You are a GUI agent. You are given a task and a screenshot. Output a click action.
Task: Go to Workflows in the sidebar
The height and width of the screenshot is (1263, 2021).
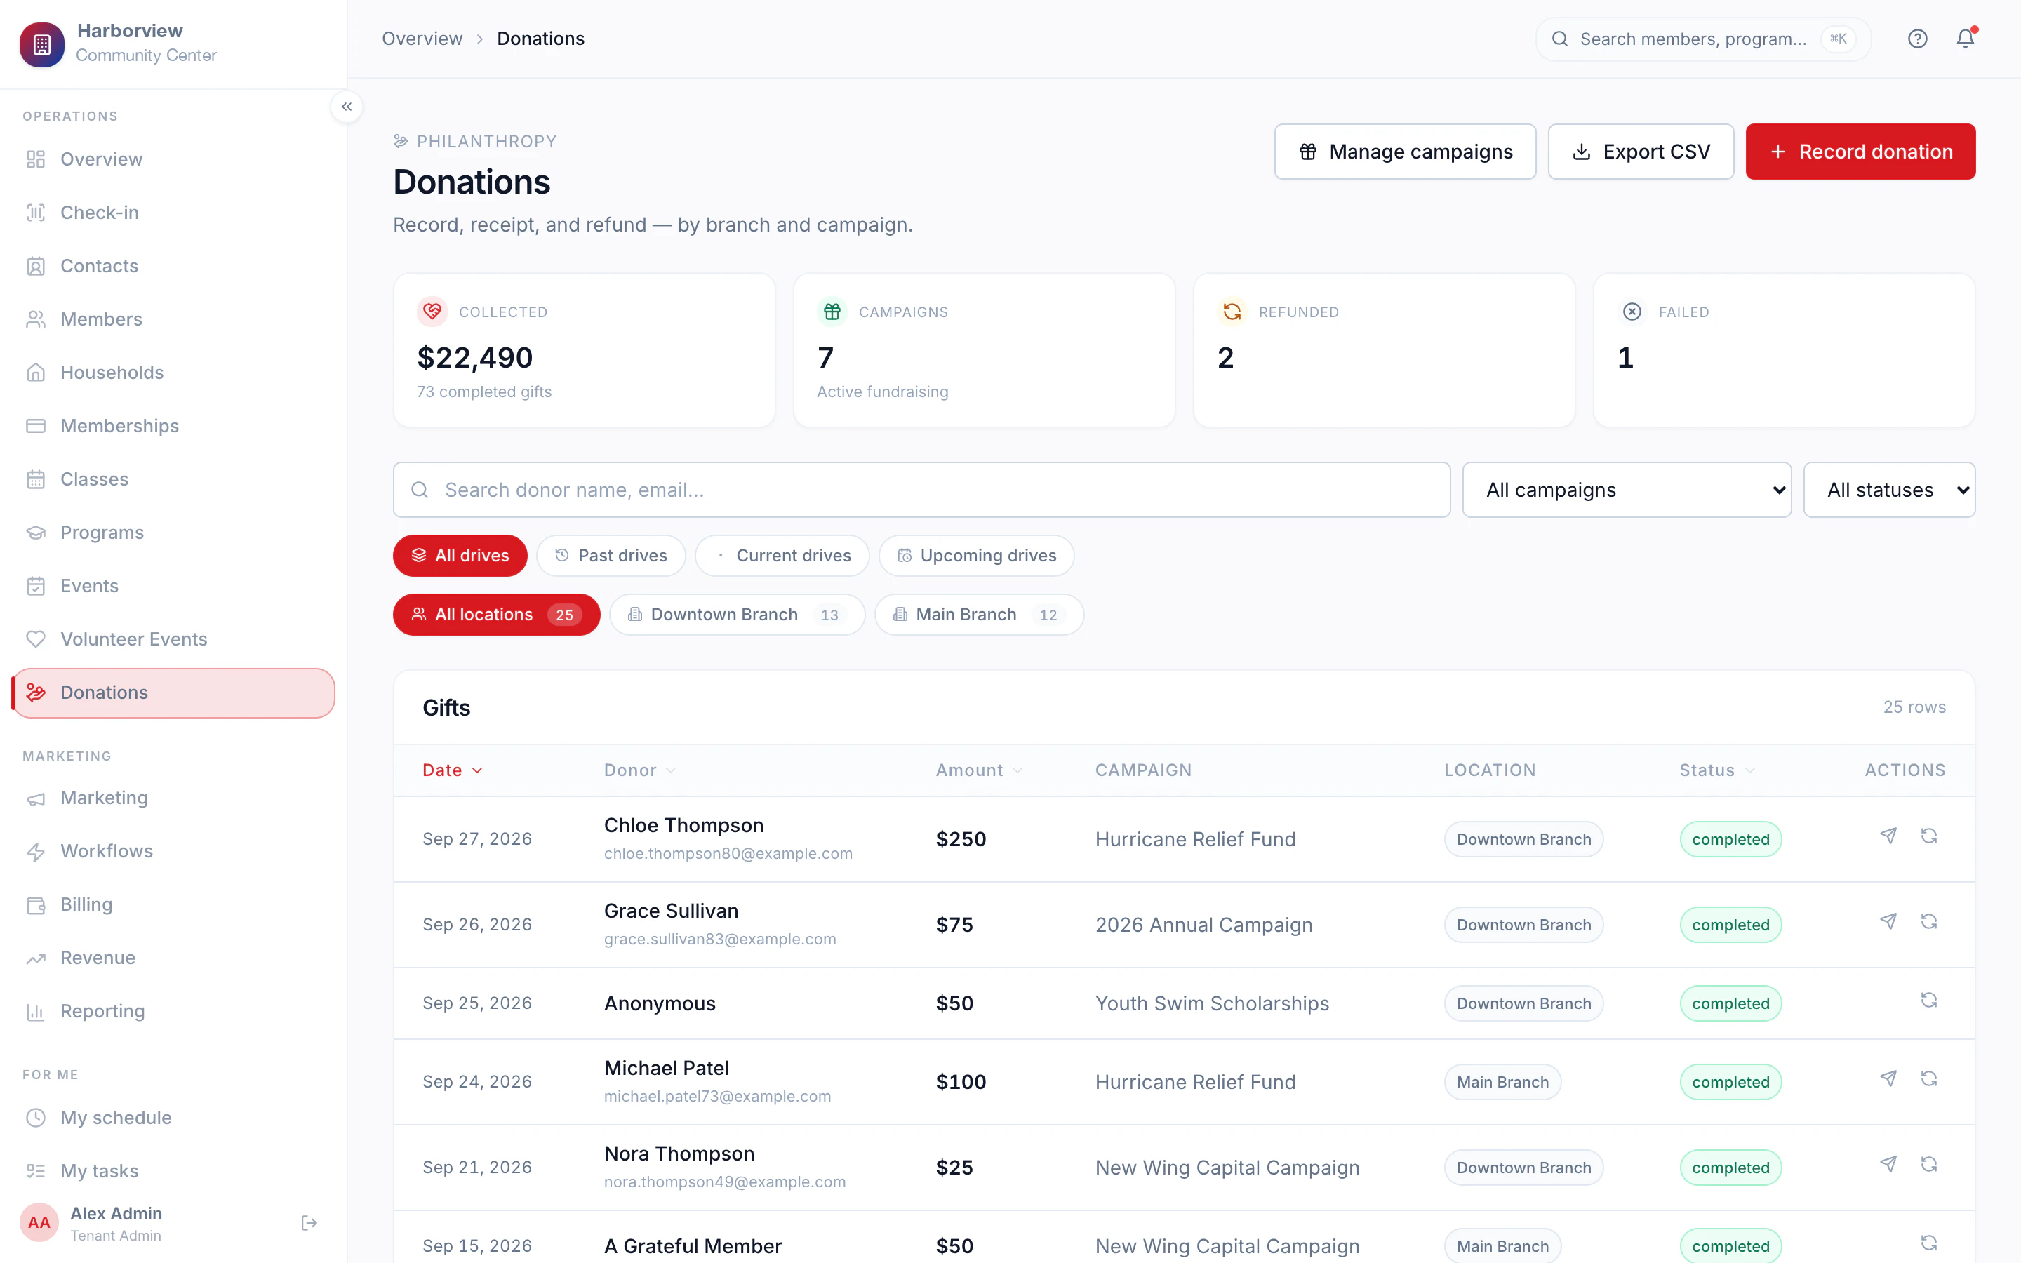coord(173,851)
